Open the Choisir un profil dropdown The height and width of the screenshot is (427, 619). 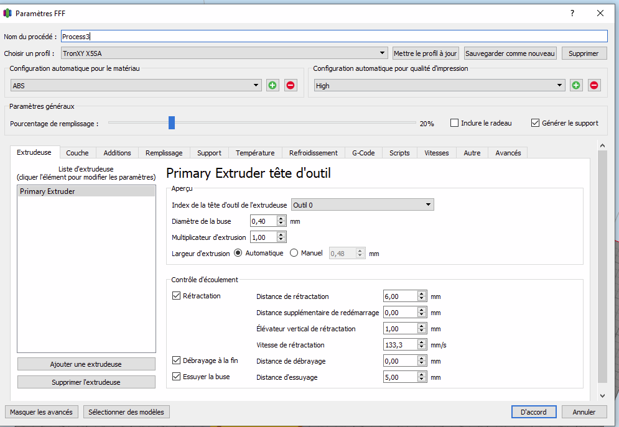tap(224, 53)
